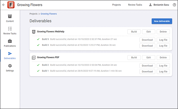
Task: Click the green checkmark for Build 5
Action: point(38,39)
